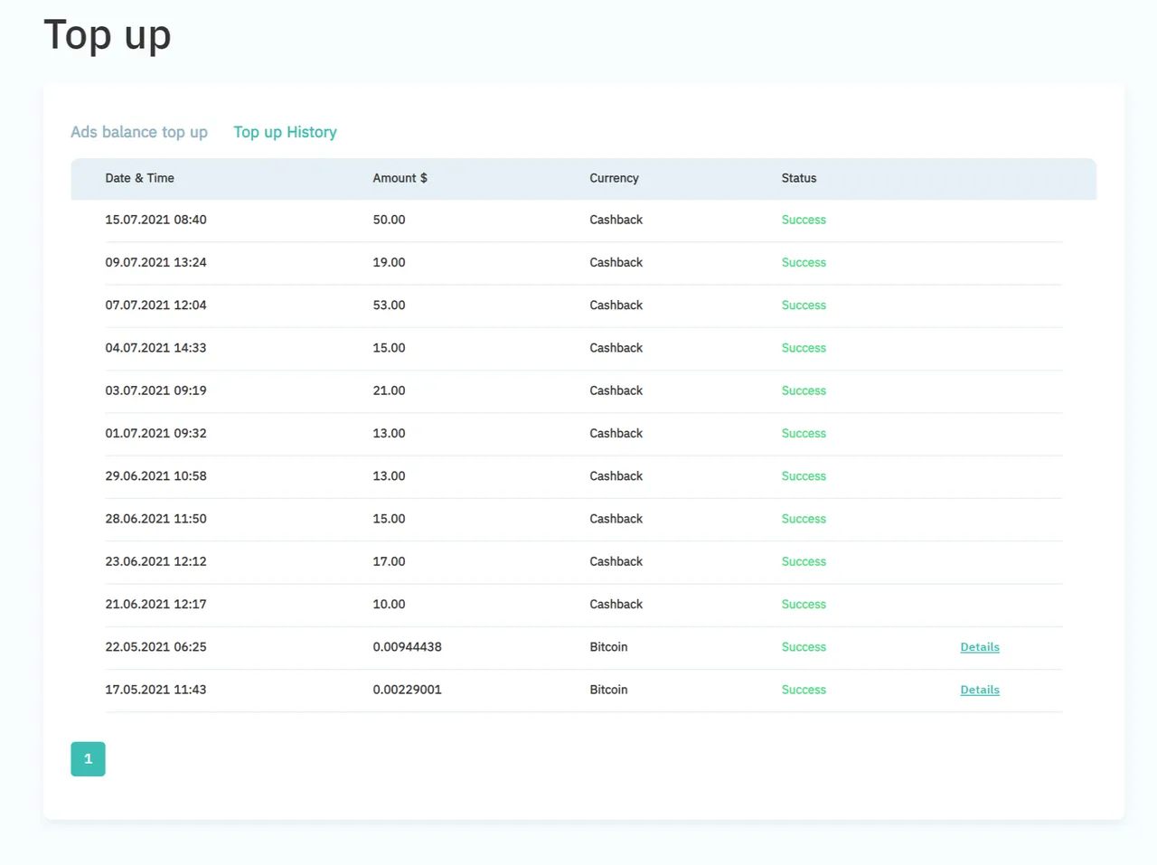Open the Top up History tab
Image resolution: width=1157 pixels, height=865 pixels.
tap(285, 132)
